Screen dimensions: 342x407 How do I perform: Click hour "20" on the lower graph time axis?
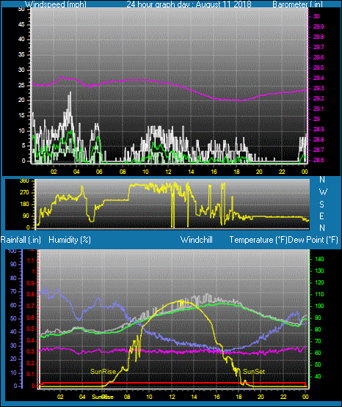point(261,397)
